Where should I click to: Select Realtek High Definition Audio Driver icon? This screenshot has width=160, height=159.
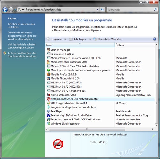click(48, 115)
